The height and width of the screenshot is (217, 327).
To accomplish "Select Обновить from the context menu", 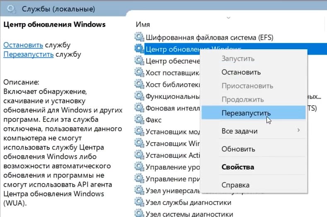I will 253,149.
